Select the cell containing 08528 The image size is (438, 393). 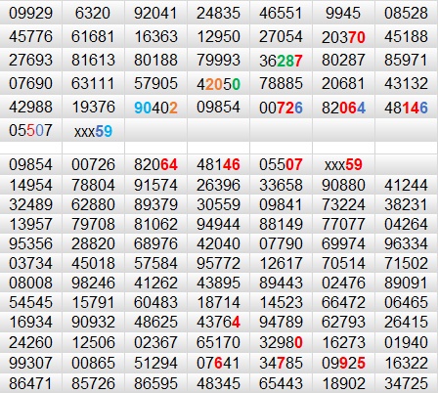(407, 13)
